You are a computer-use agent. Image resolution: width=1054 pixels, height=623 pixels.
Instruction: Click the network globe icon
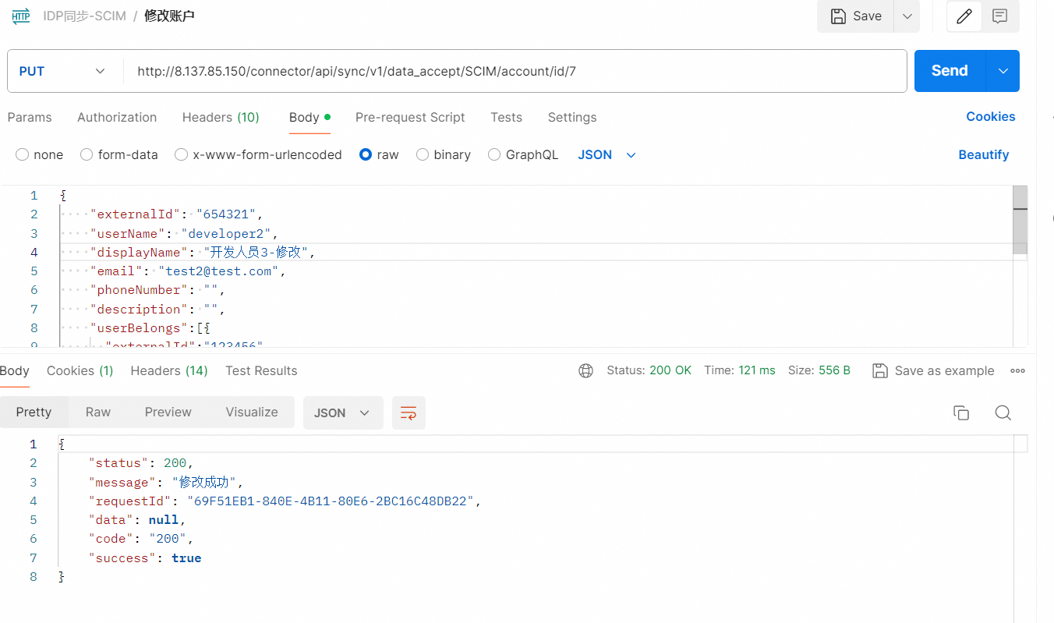[585, 370]
